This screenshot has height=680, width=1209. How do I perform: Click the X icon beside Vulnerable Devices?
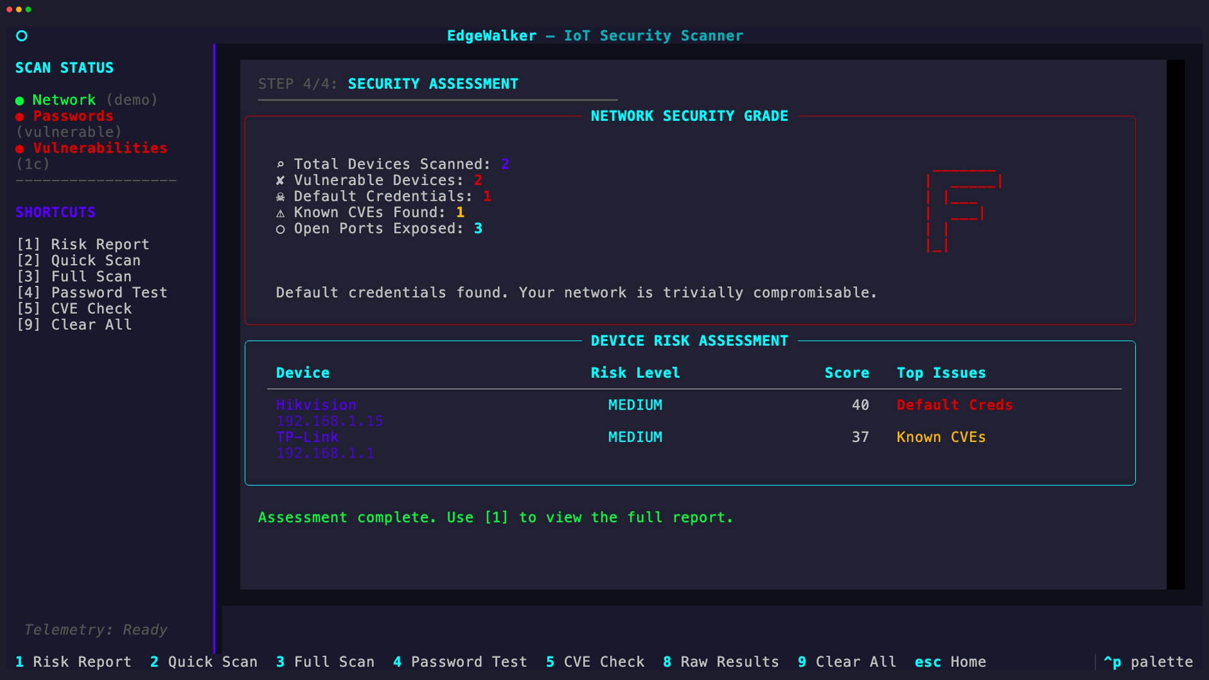pyautogui.click(x=280, y=181)
